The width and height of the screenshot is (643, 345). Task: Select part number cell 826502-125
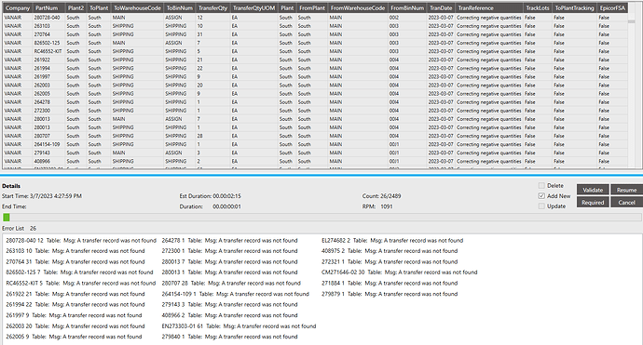[48, 43]
